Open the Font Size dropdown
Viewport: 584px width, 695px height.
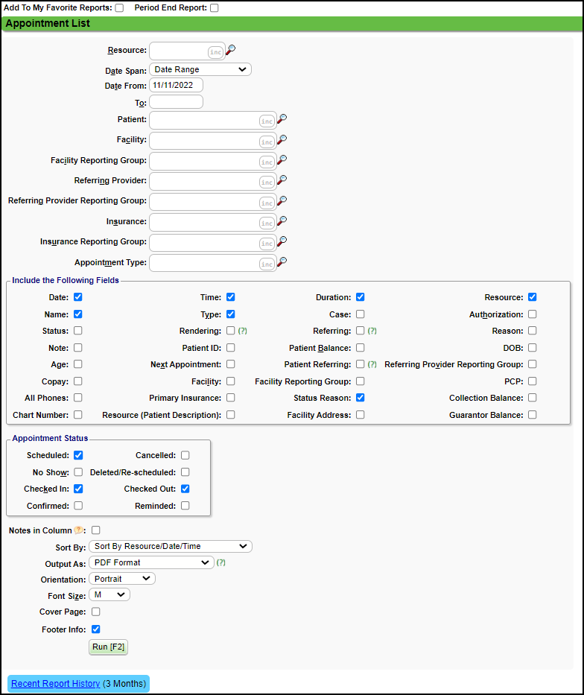tap(109, 594)
